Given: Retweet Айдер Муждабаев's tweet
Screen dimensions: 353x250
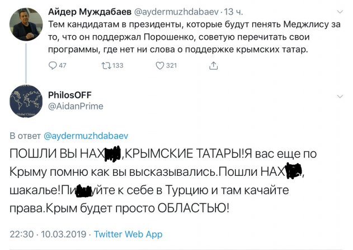Looking at the screenshot, I should 105,66.
